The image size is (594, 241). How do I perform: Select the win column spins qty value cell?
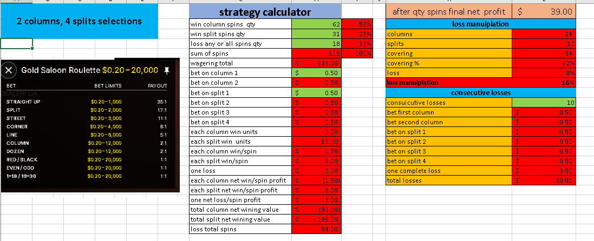click(317, 24)
